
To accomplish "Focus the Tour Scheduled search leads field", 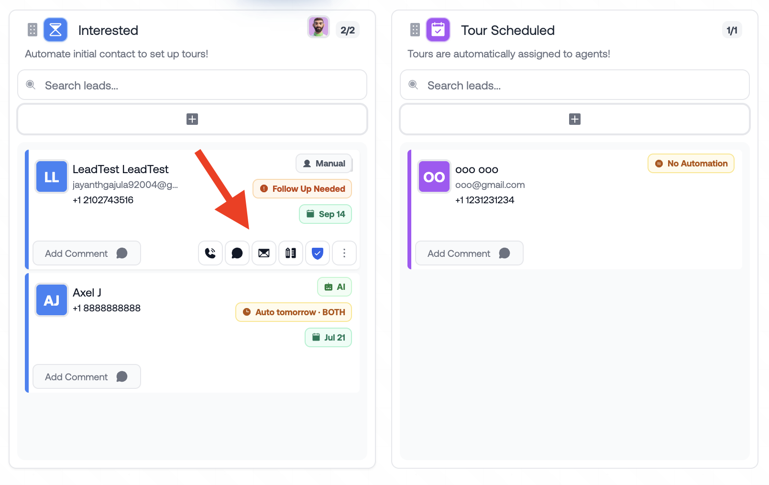I will click(575, 85).
